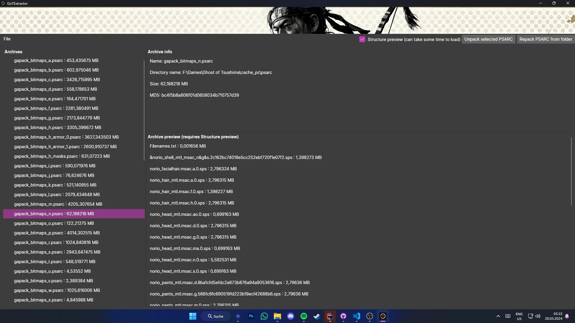This screenshot has width=575, height=323.
Task: Click norio_head_mtl.msac.ao.0.sps entry
Action: point(194,214)
